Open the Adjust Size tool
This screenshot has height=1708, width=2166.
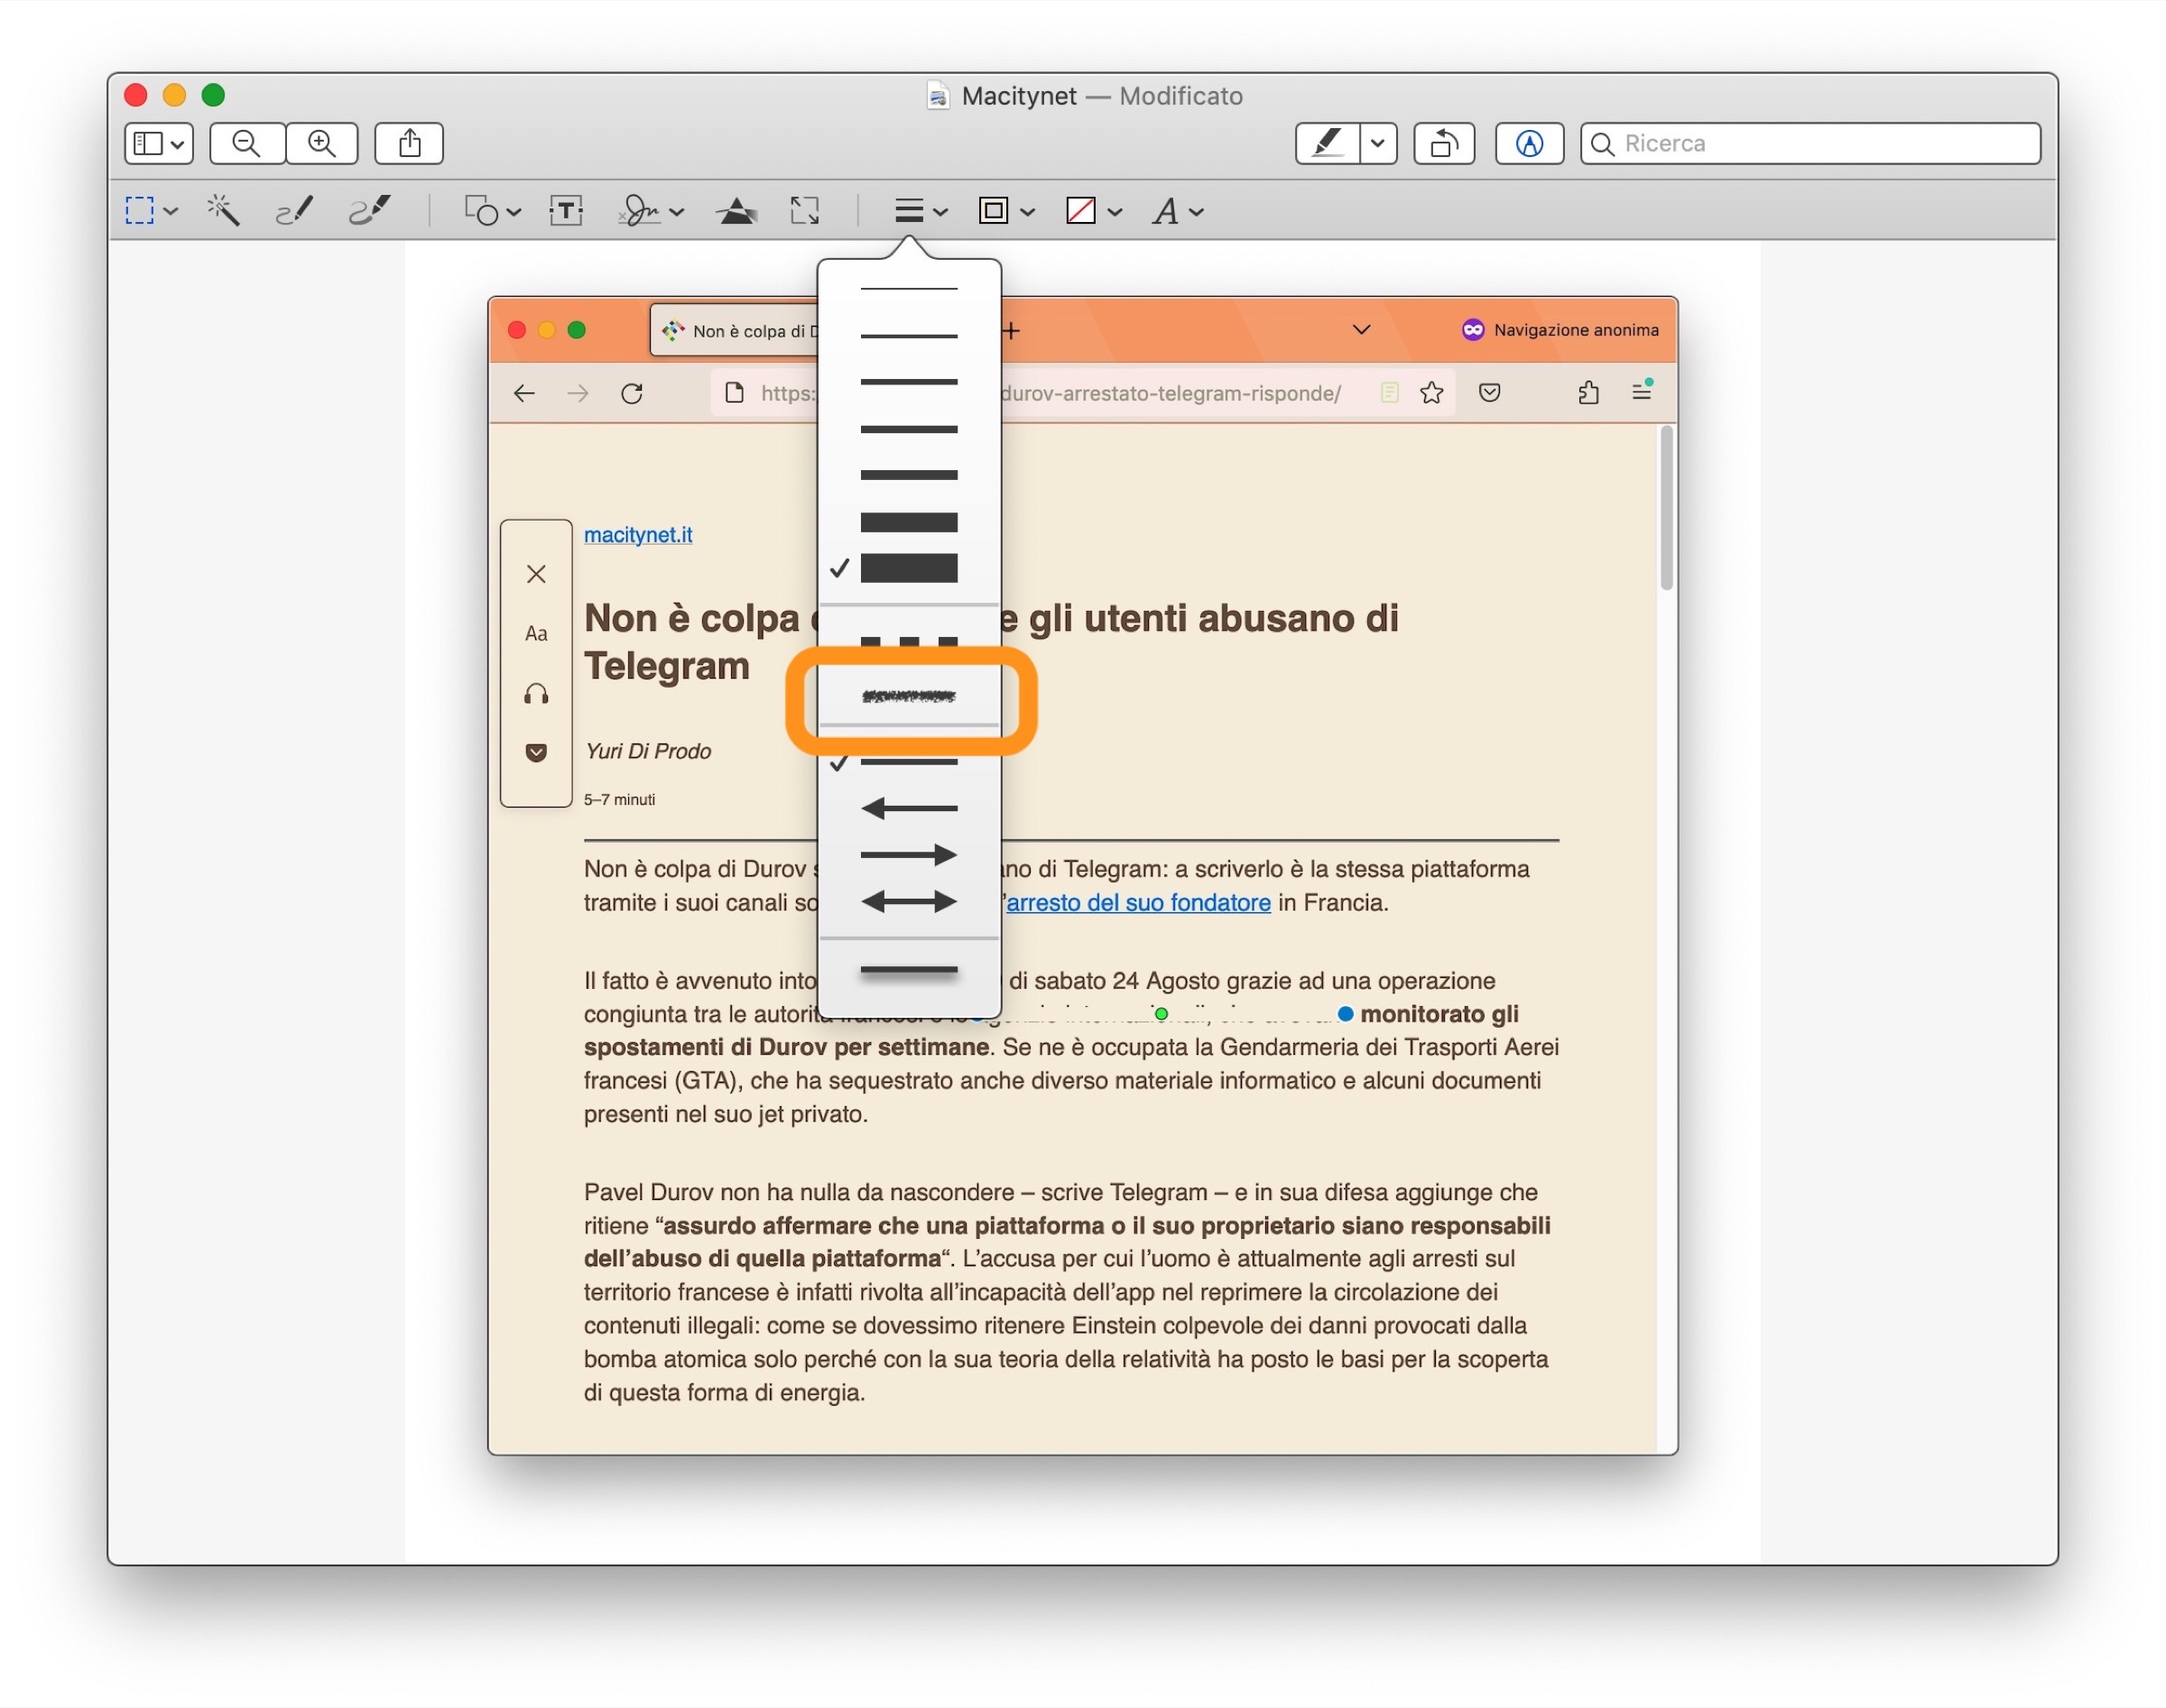804,211
